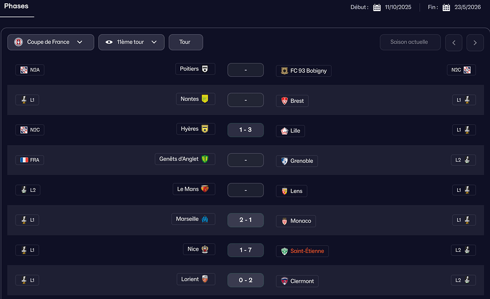Go to the previous season arrow
Screen dimensions: 490x299
click(454, 42)
